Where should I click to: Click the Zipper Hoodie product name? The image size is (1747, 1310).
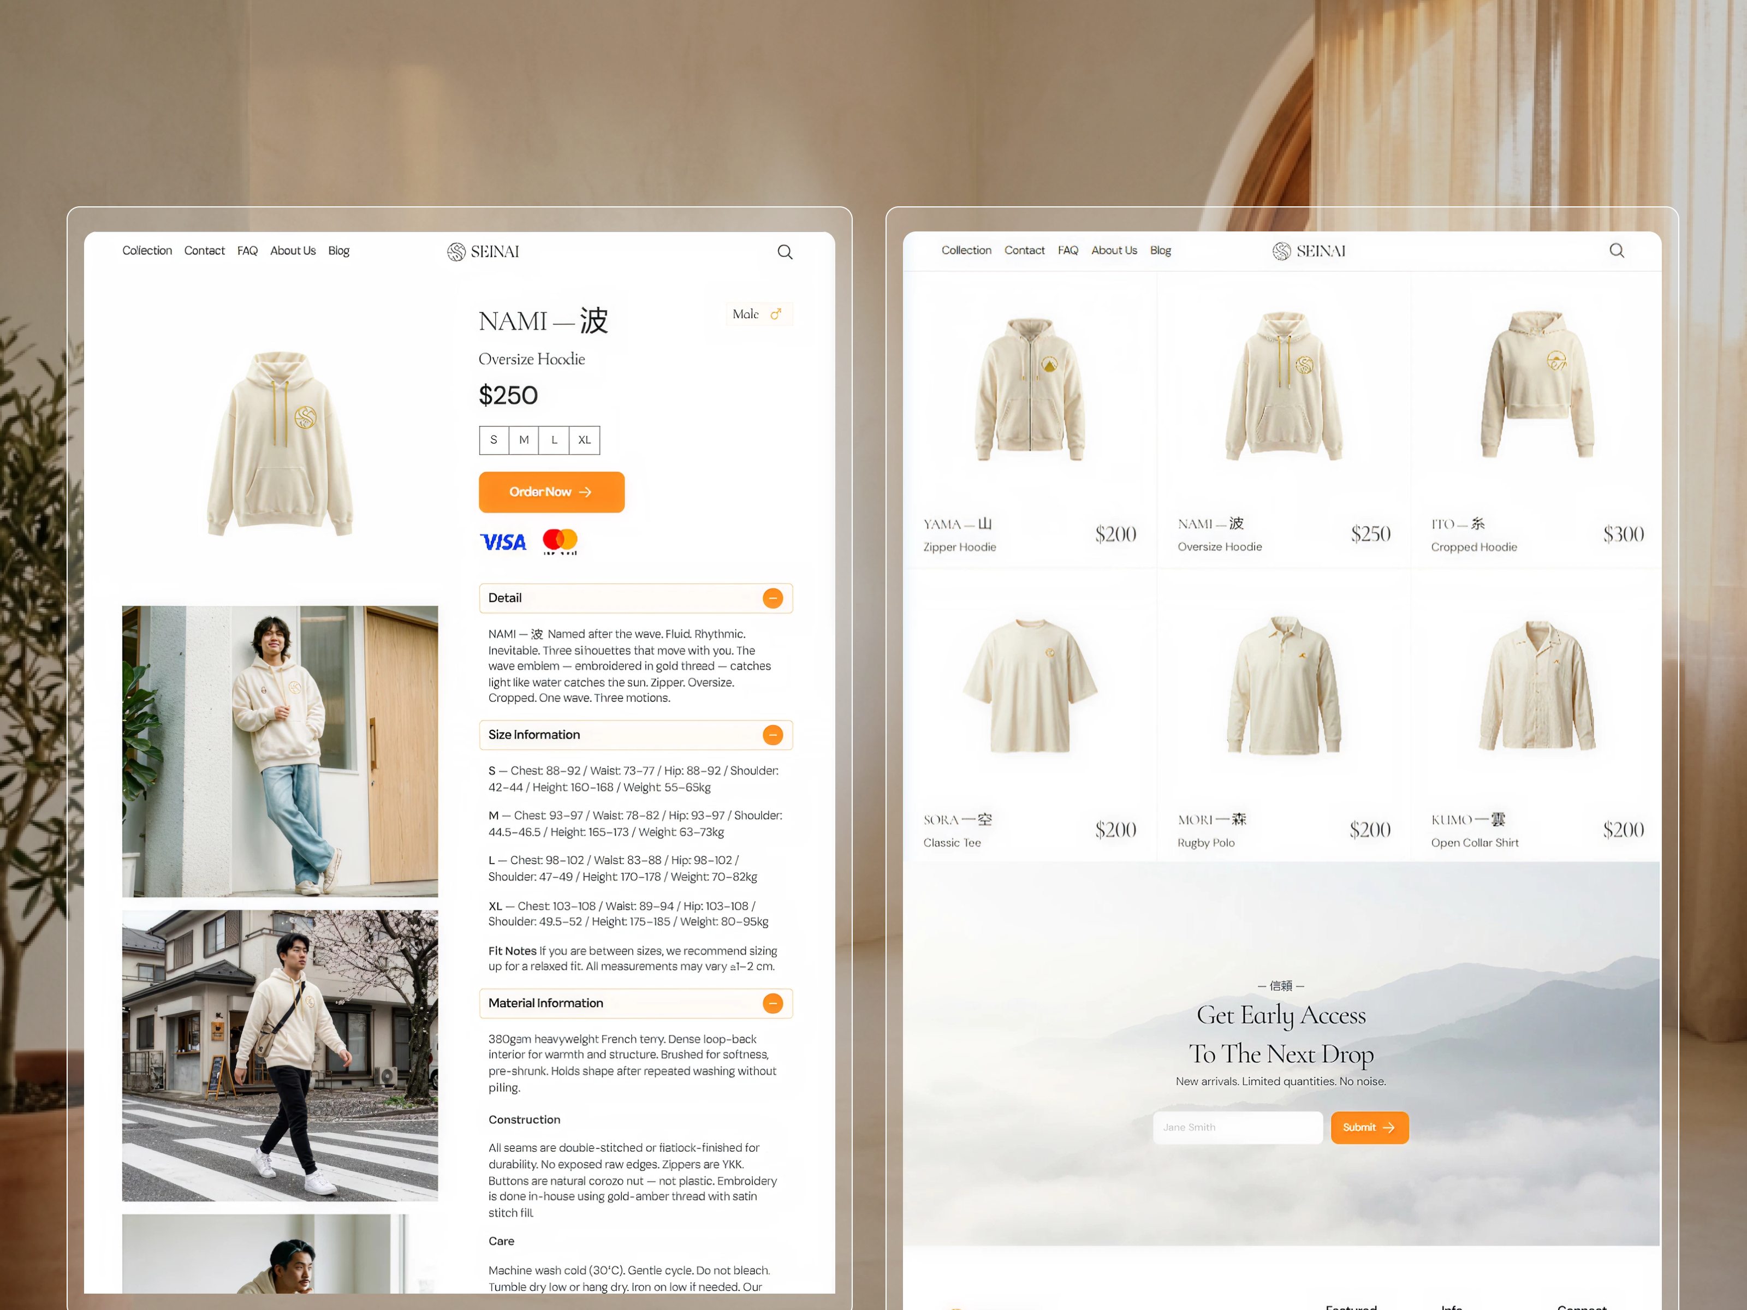[960, 547]
